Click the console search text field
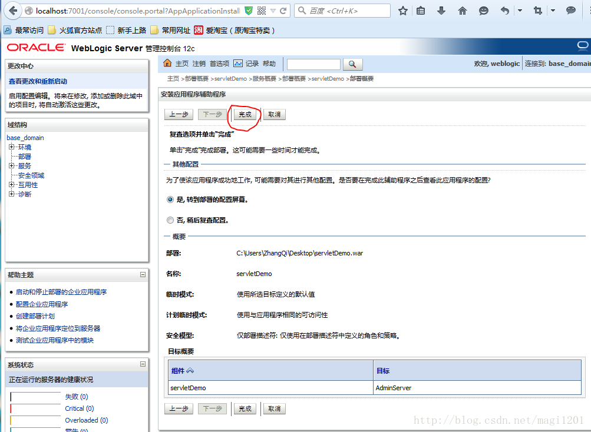The image size is (591, 432). pyautogui.click(x=313, y=64)
